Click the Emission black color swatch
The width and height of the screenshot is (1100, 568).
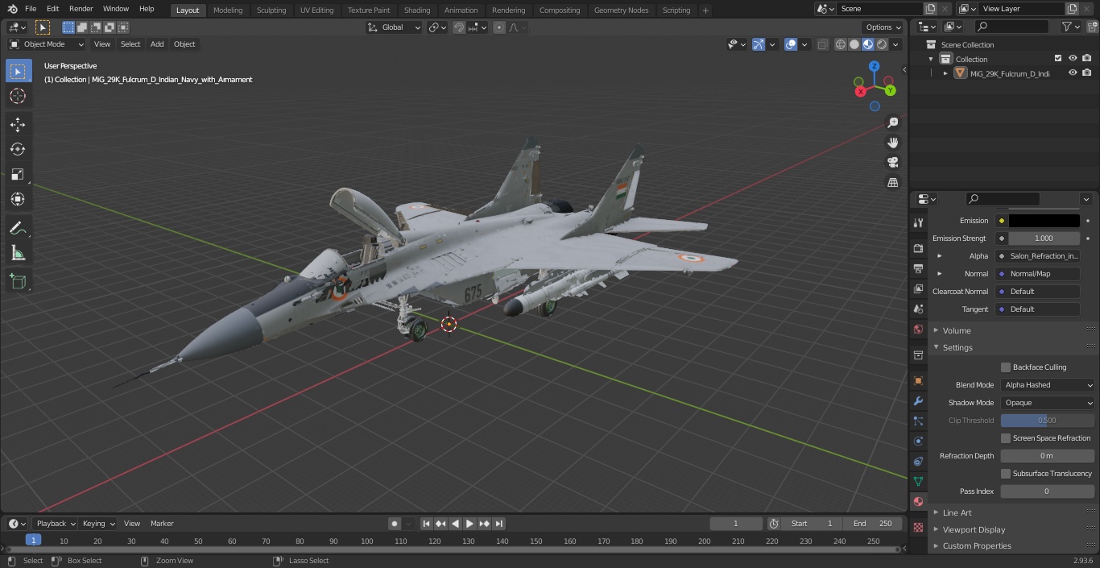point(1044,221)
